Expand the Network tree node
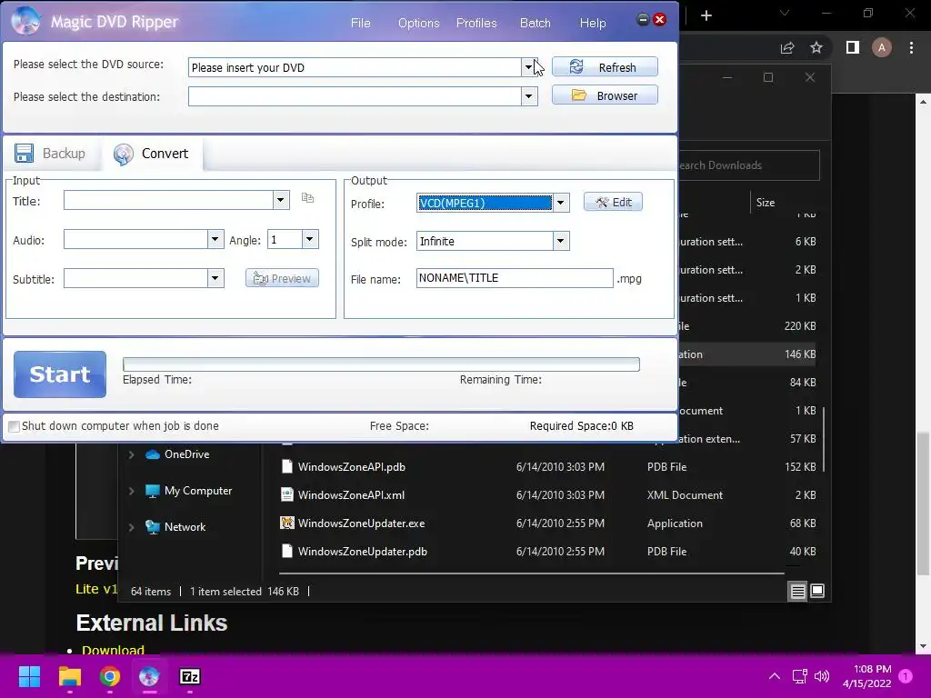Viewport: 931px width, 698px height. (x=131, y=527)
